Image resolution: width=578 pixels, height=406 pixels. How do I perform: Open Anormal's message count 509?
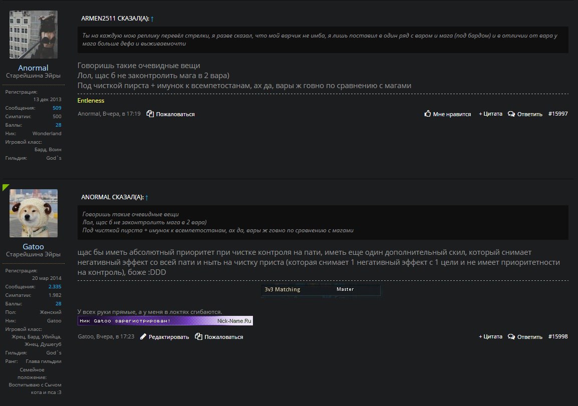57,108
